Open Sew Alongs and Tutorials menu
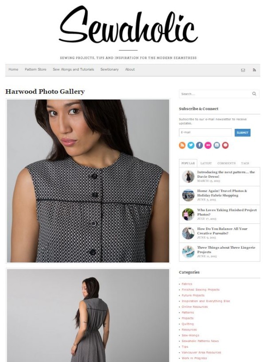This screenshot has width=266, height=362. point(73,69)
